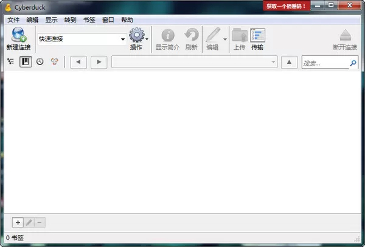
Task: Click the 显示简介 (Get Info) icon
Action: click(x=167, y=35)
